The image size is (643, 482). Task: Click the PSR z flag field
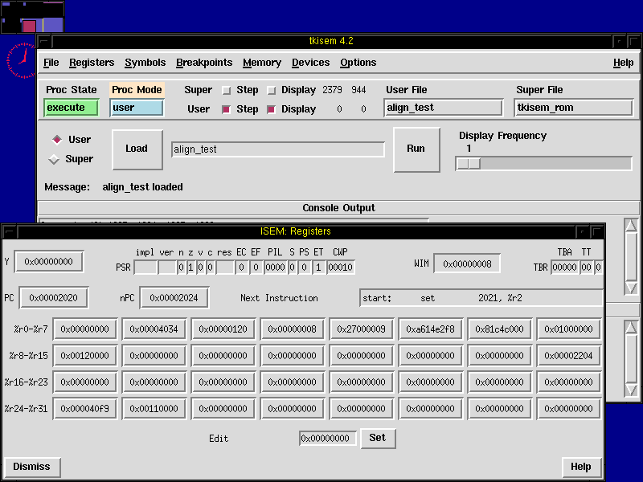point(190,268)
